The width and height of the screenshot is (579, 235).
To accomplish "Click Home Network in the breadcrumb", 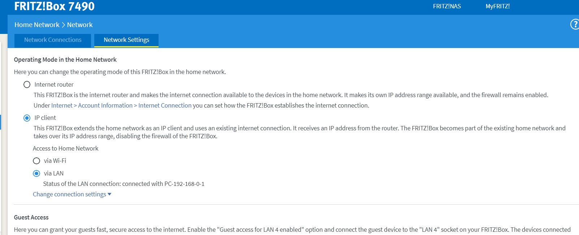I will point(37,25).
